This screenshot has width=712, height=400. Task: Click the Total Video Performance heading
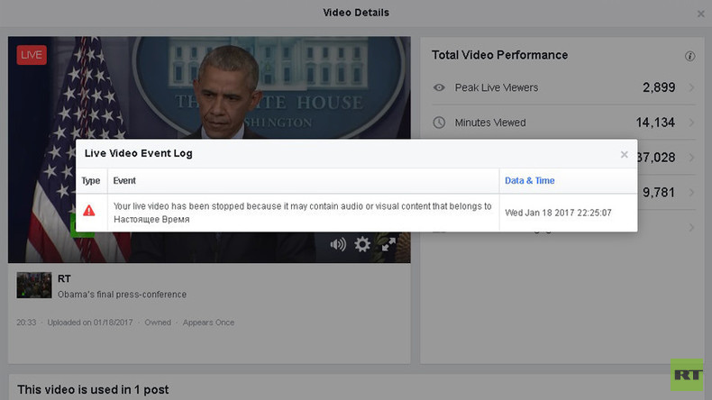click(x=500, y=55)
